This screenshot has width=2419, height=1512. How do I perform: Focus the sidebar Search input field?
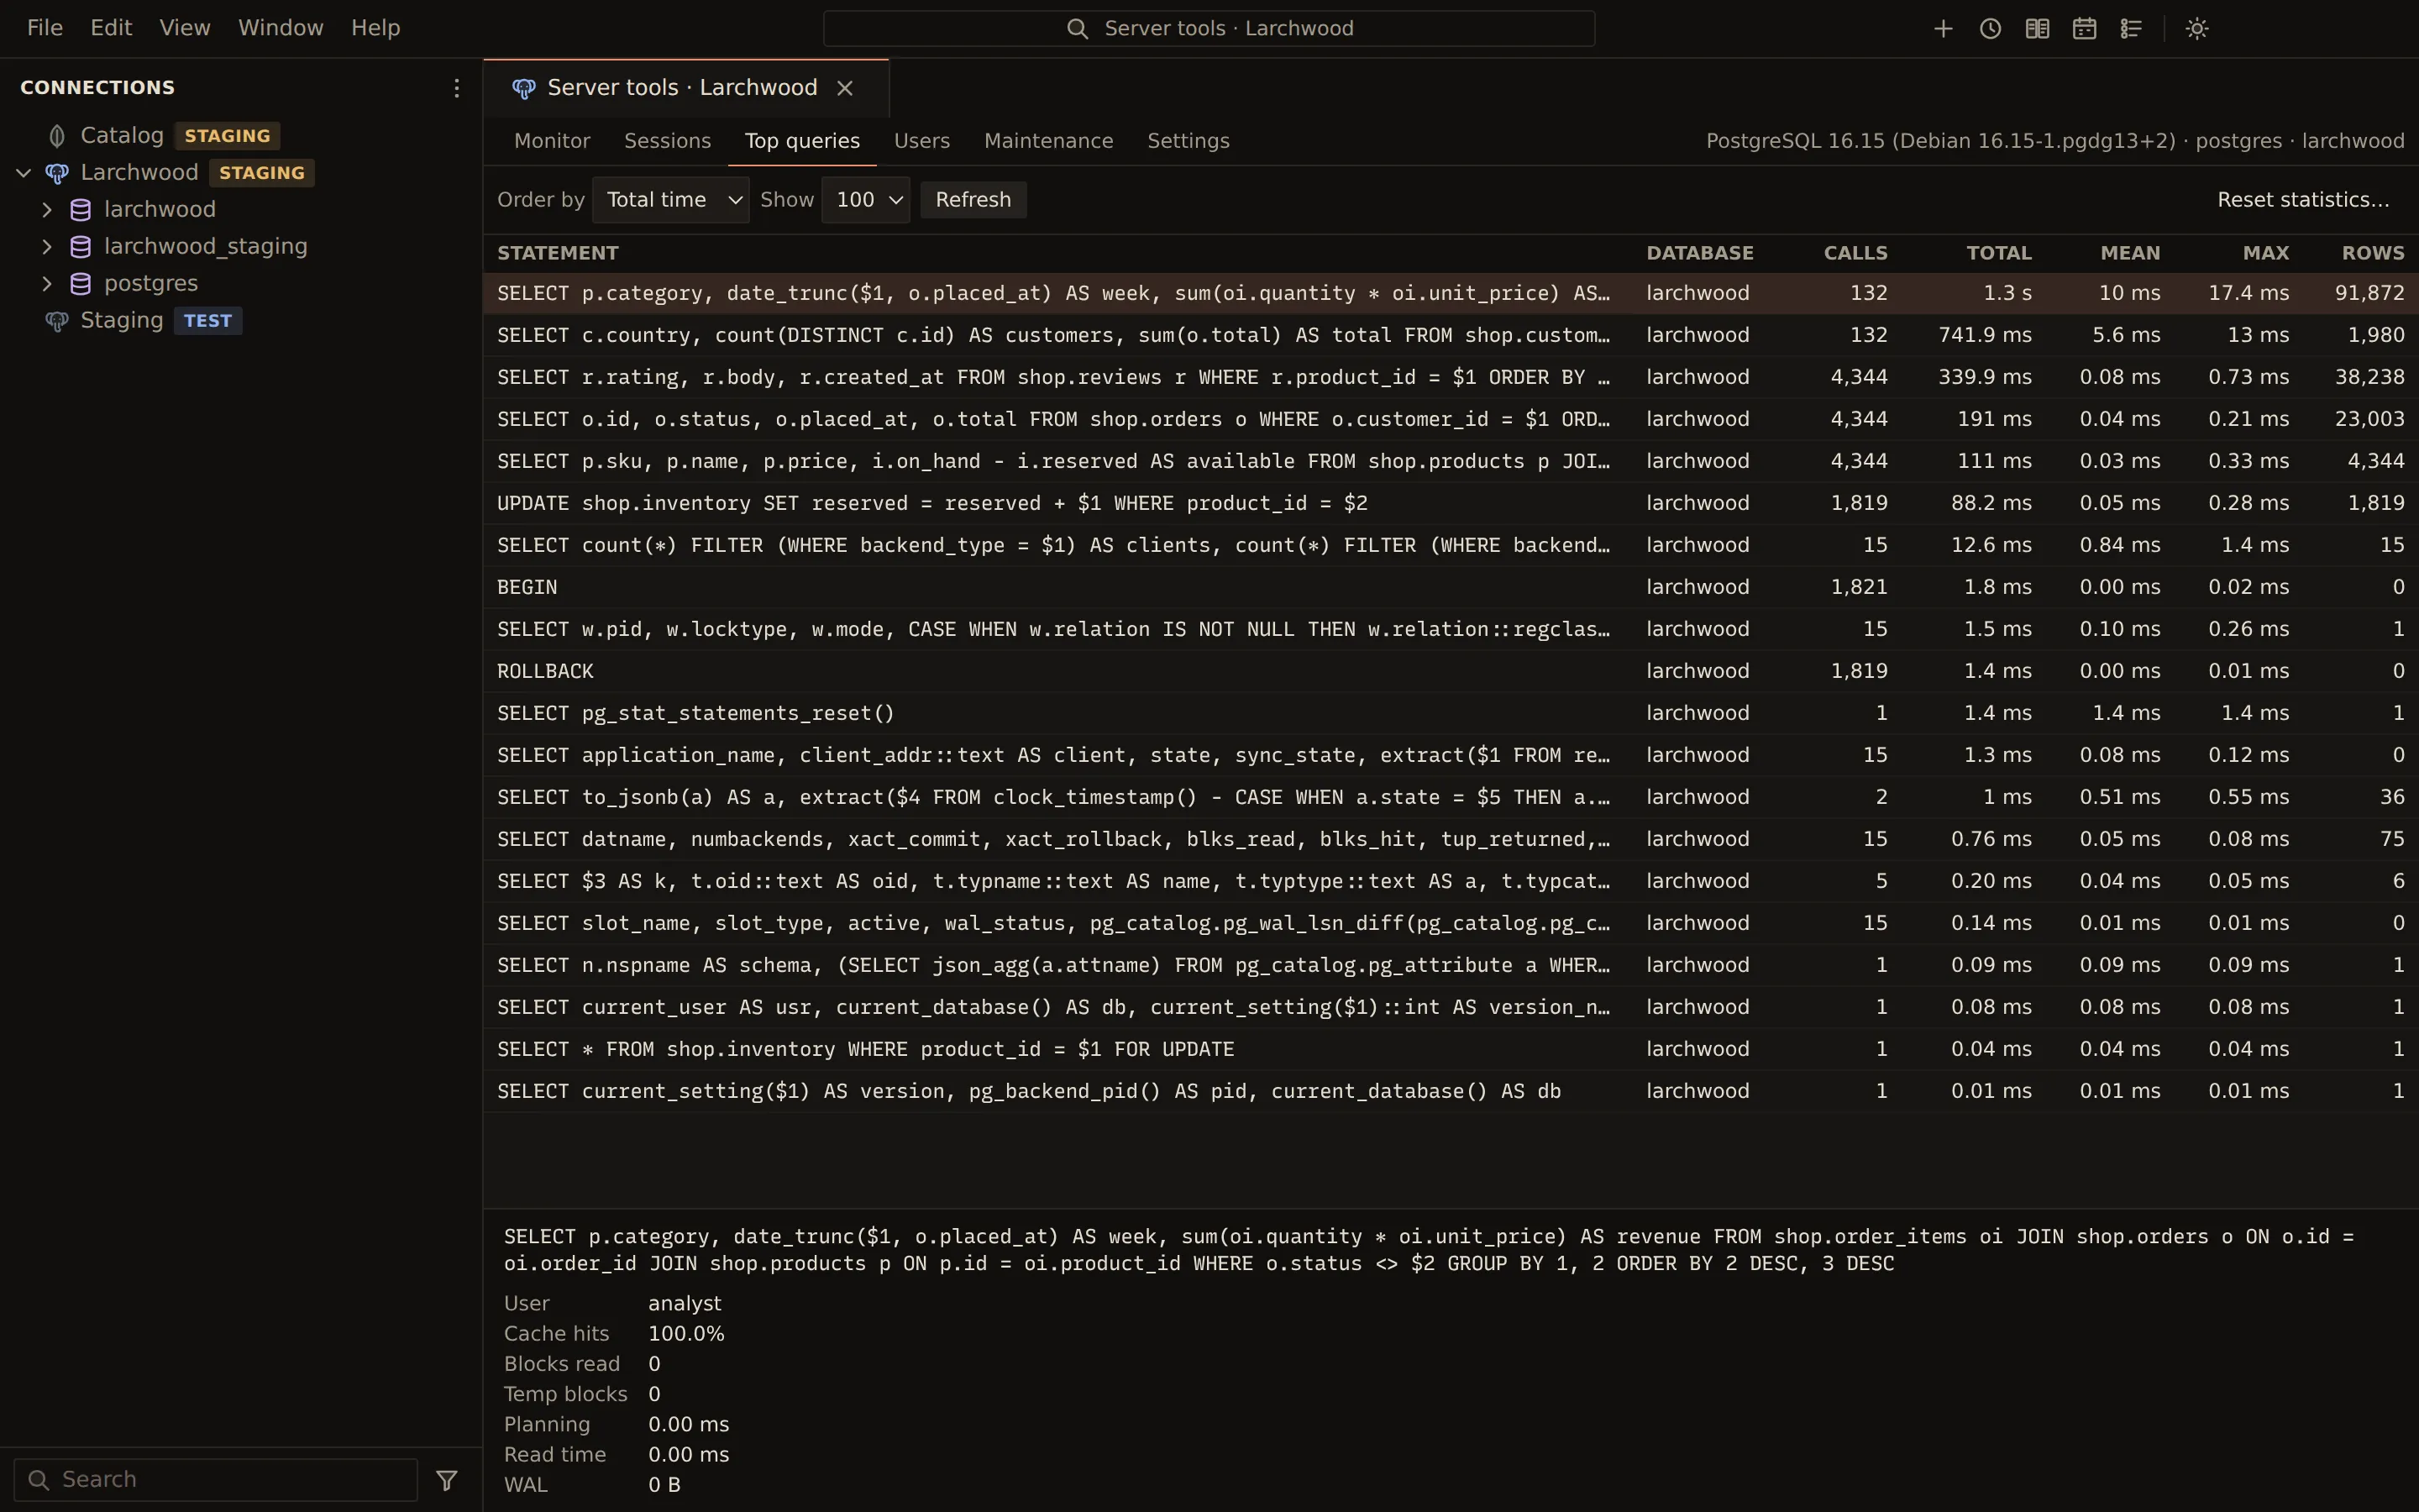[x=216, y=1479]
